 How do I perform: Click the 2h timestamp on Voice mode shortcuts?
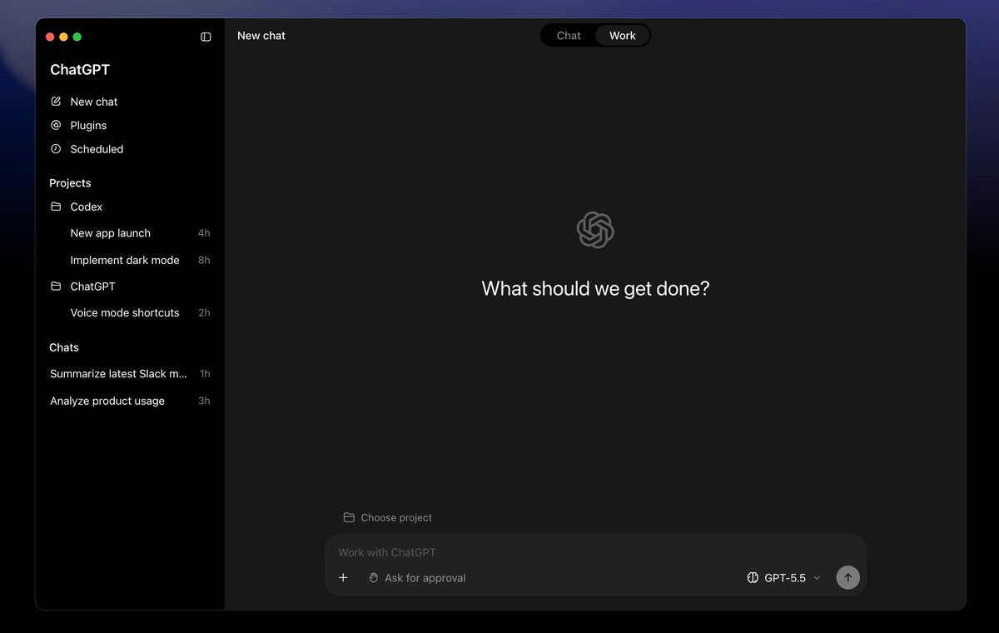click(x=204, y=313)
